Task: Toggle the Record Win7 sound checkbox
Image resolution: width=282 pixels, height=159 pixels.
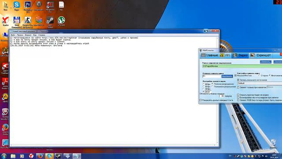Action: coord(236,76)
